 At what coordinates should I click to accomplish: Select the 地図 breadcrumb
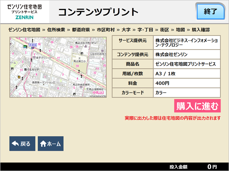180,30
